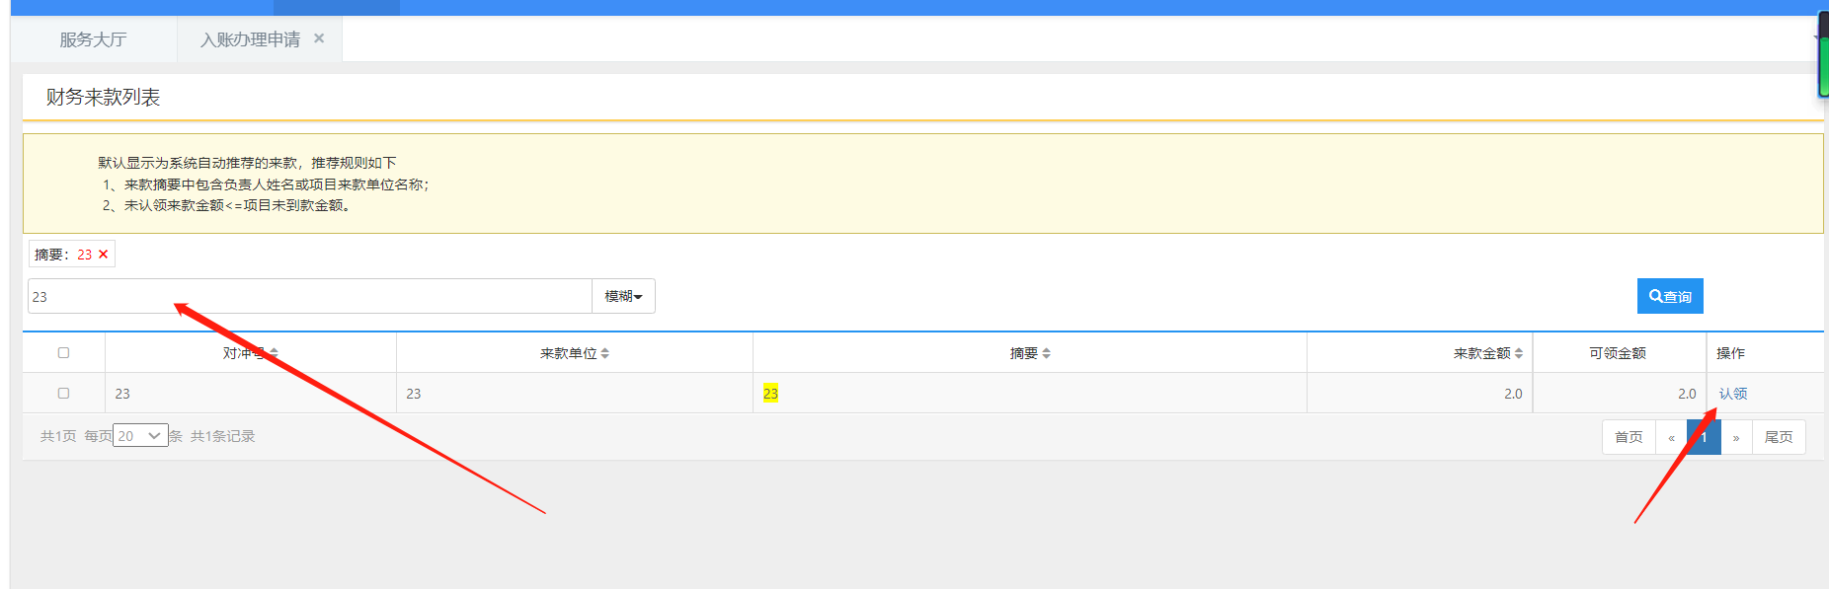Select page 1 in the pagination
The height and width of the screenshot is (589, 1829).
coord(1704,437)
